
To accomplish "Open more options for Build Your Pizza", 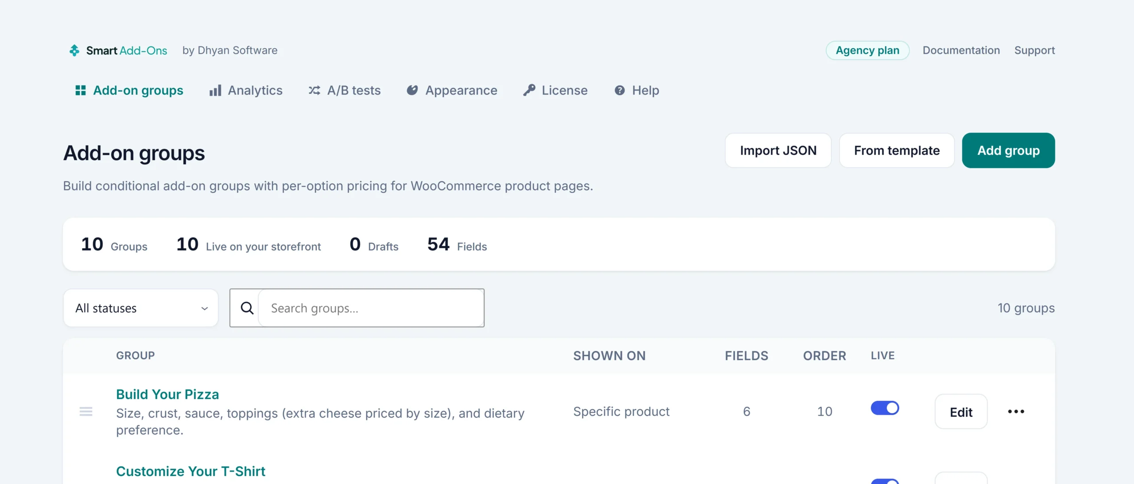I will point(1016,411).
